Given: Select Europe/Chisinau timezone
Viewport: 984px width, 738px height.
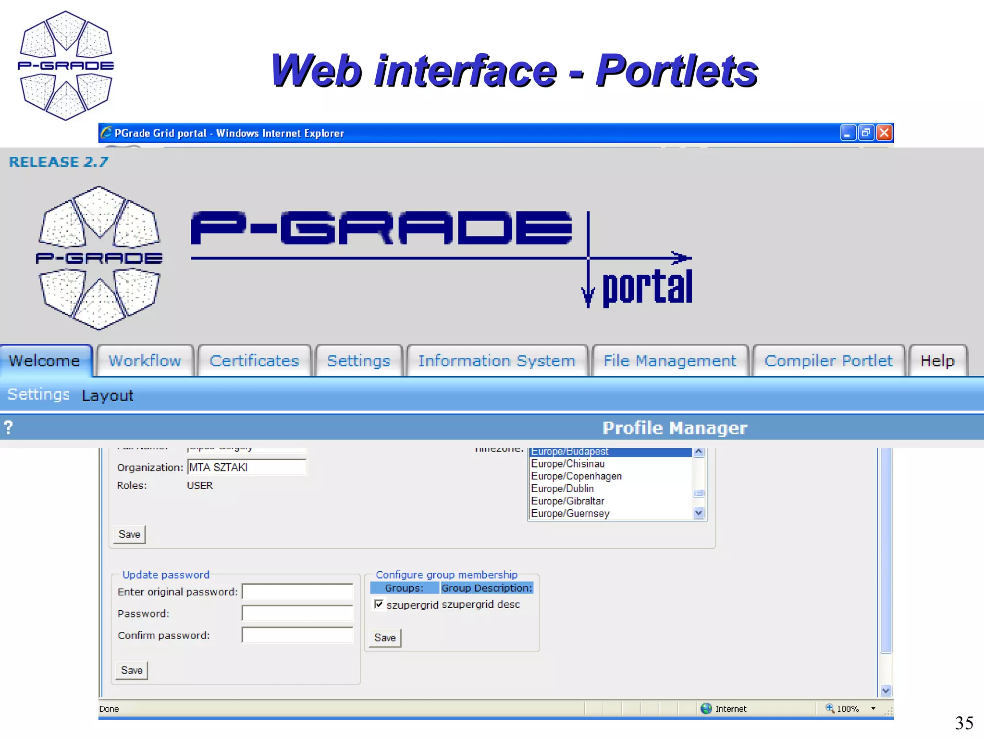Looking at the screenshot, I should click(x=610, y=464).
